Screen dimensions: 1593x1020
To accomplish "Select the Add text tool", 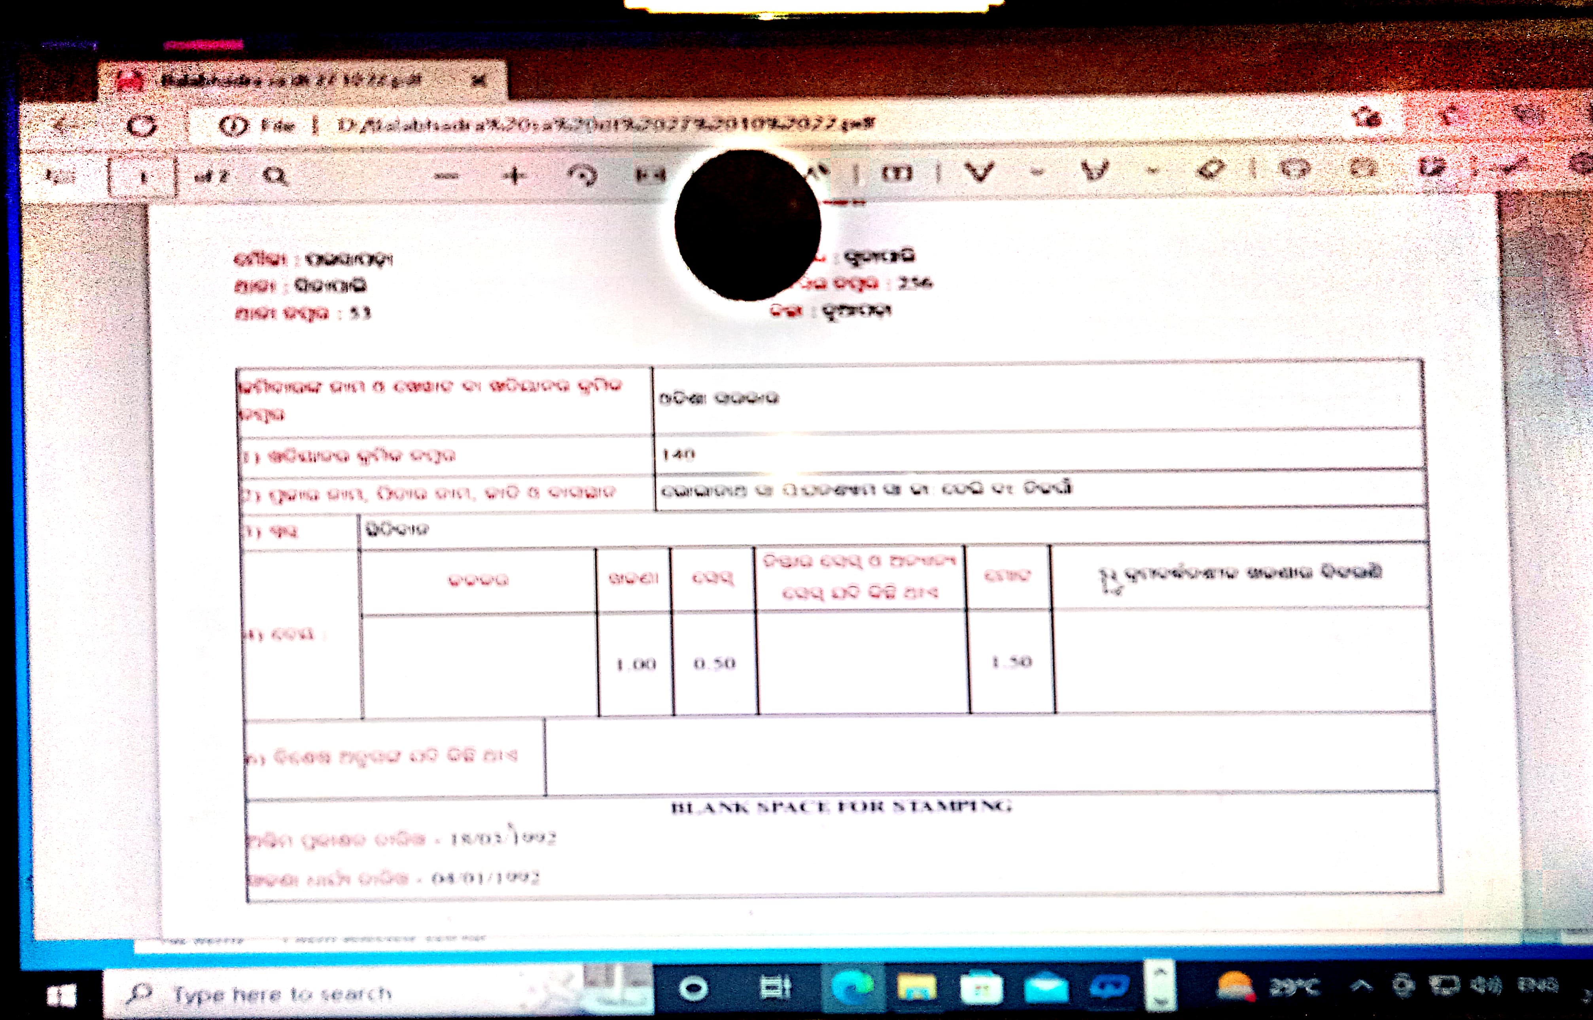I will point(897,174).
